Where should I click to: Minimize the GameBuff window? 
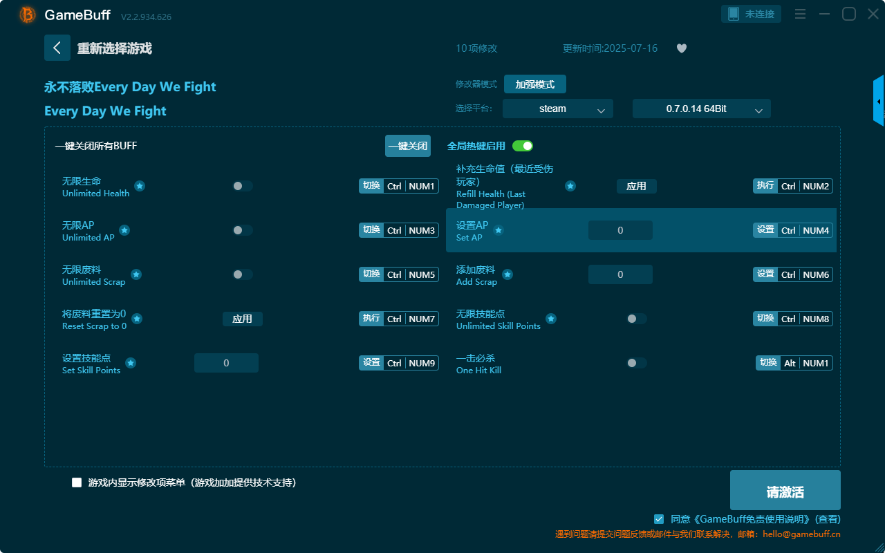click(x=824, y=14)
